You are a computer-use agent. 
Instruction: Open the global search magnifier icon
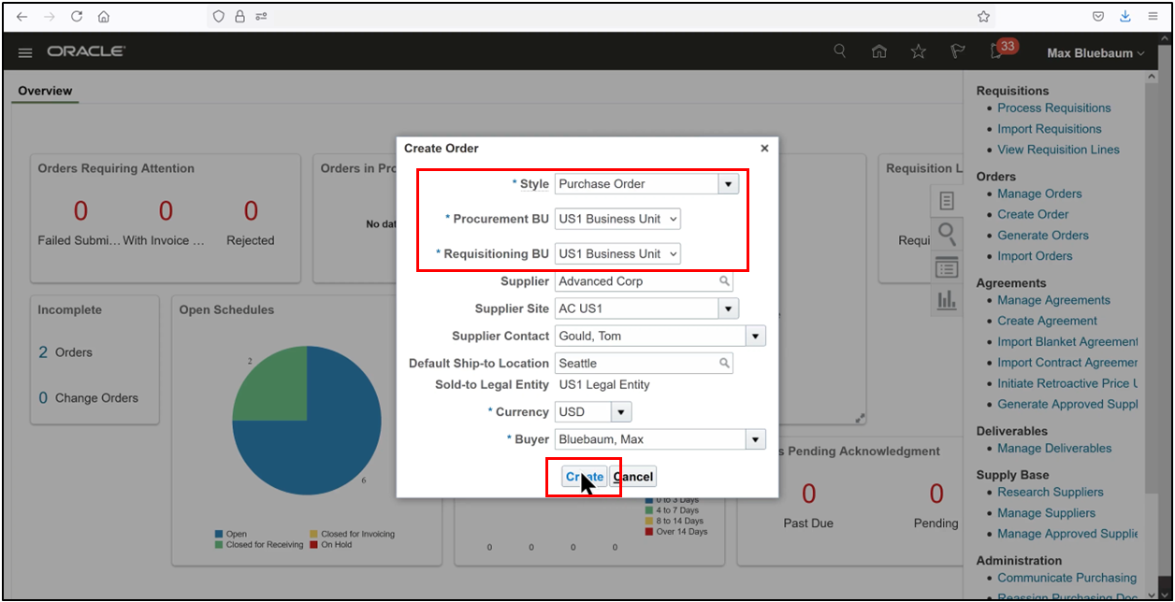pyautogui.click(x=839, y=52)
